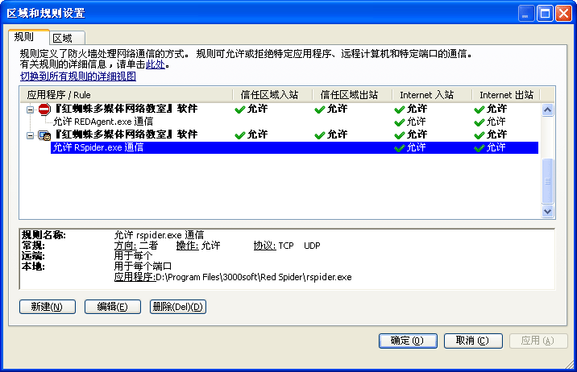The width and height of the screenshot is (577, 372).
Task: Click the 删除(Del)(D) button
Action: [178, 307]
